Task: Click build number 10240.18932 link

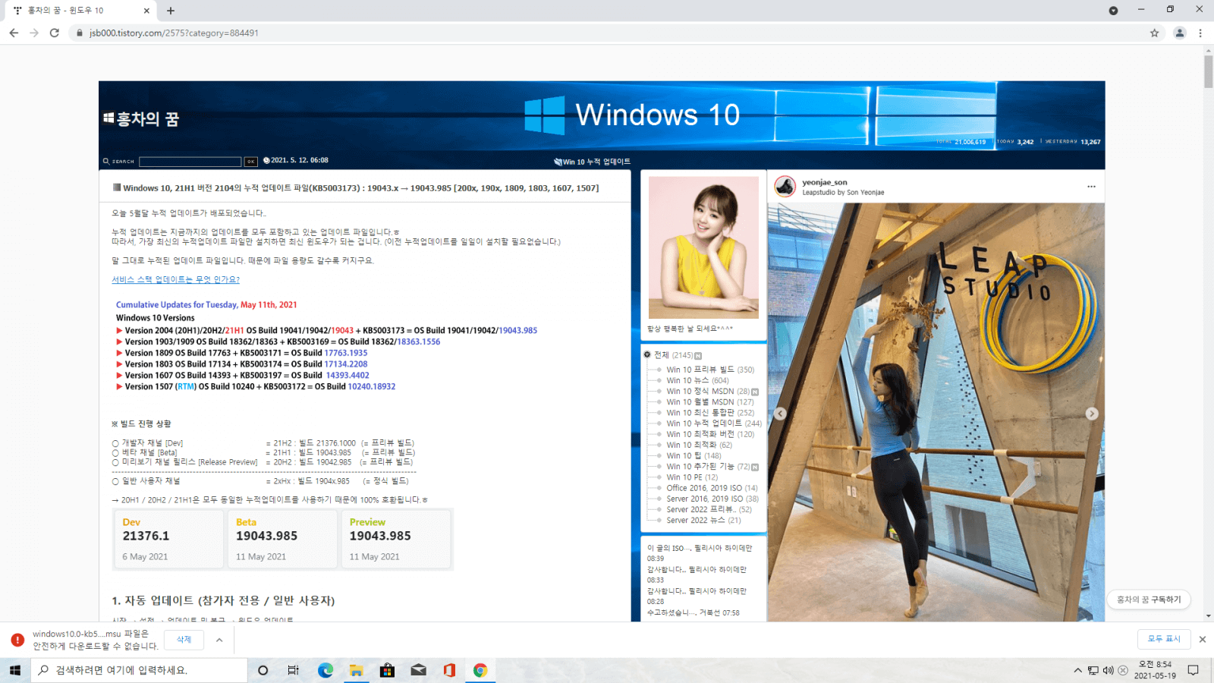Action: [372, 387]
